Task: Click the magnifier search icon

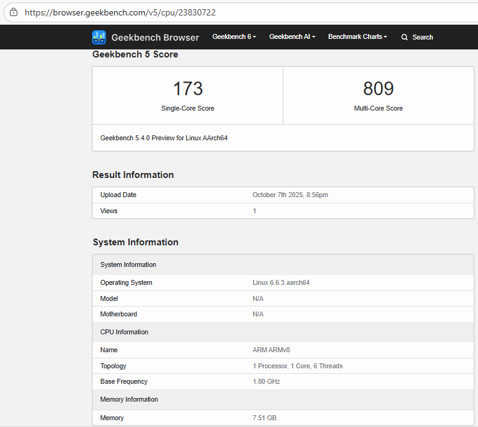Action: [405, 37]
